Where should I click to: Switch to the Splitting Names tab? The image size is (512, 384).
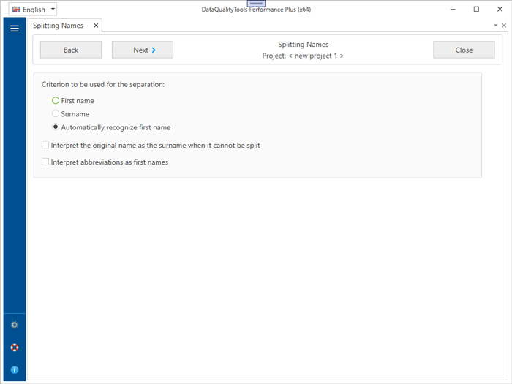click(59, 26)
